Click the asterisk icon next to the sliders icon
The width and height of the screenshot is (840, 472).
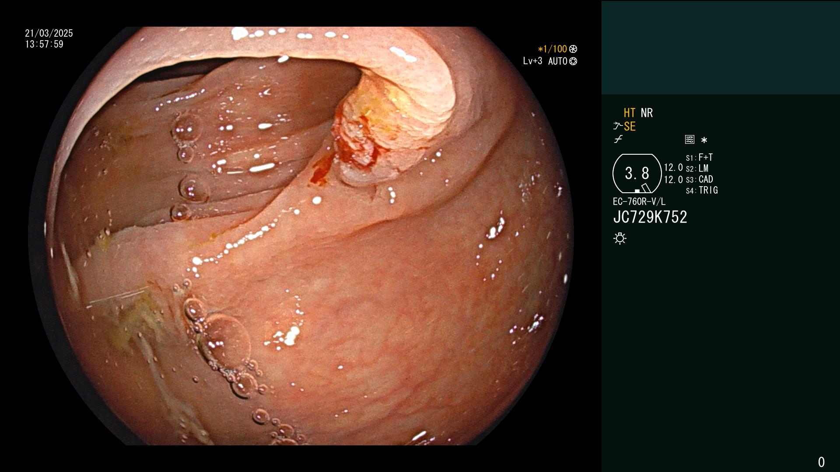point(704,140)
